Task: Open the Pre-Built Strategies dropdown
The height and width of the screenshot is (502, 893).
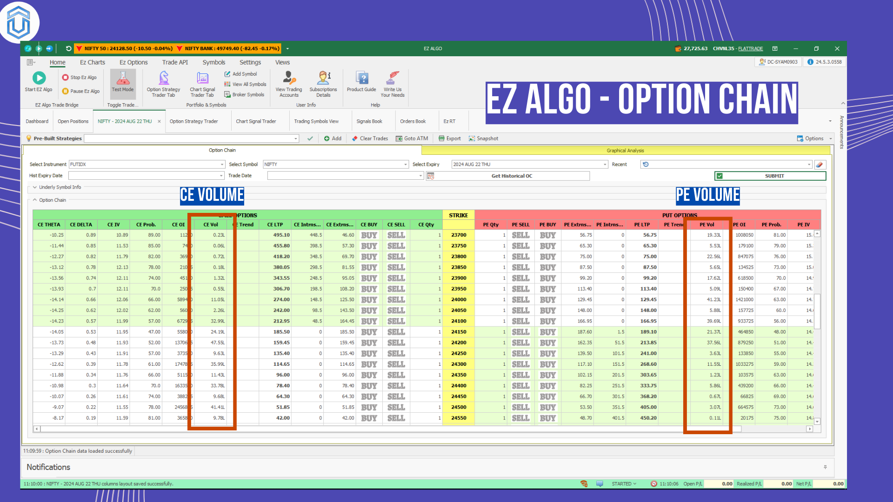Action: point(296,139)
